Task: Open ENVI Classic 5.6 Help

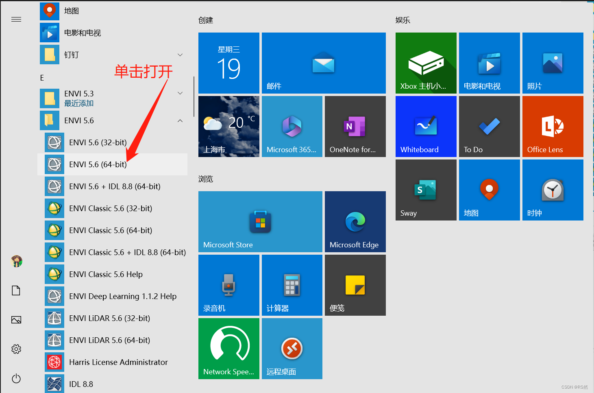Action: [112, 274]
